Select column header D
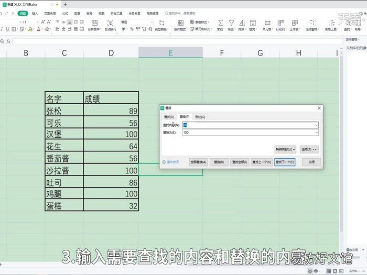The width and height of the screenshot is (367, 275). tap(111, 53)
